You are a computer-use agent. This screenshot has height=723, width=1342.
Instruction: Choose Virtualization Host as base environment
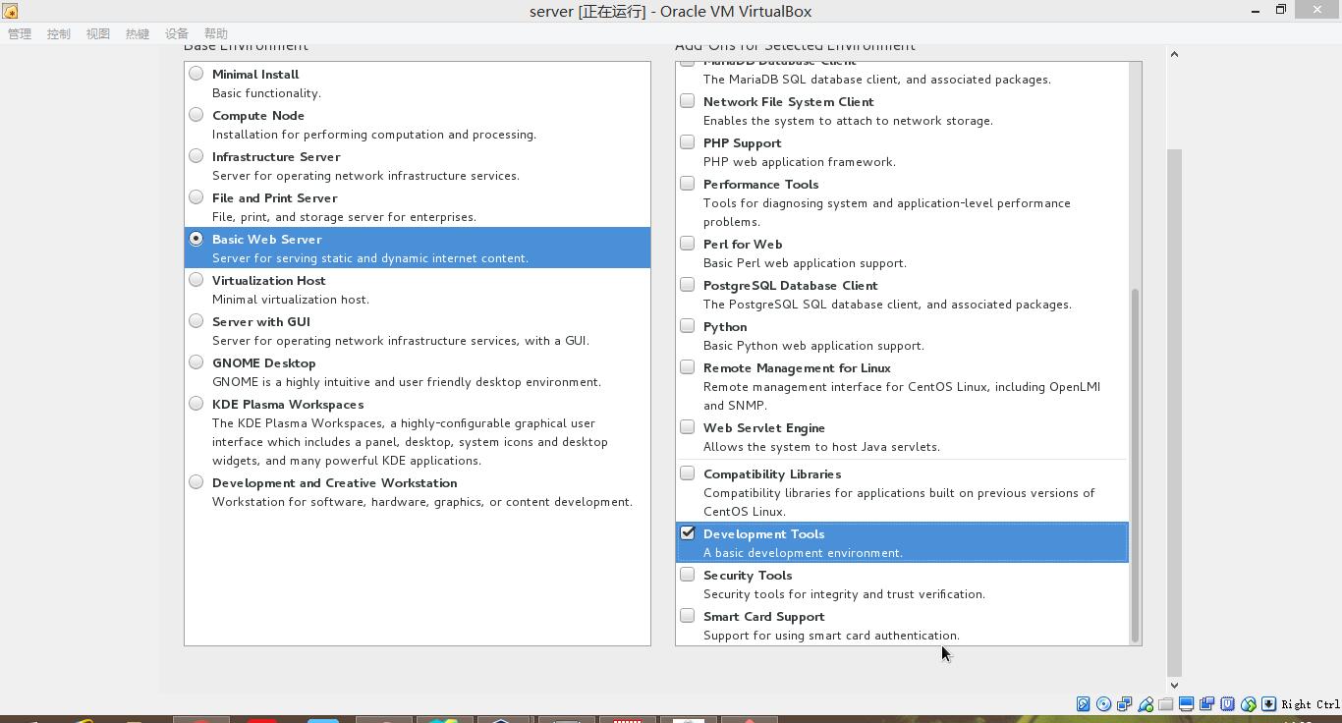point(196,279)
